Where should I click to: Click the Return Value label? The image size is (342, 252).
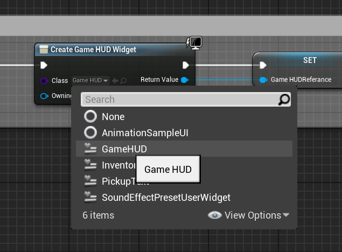click(159, 80)
